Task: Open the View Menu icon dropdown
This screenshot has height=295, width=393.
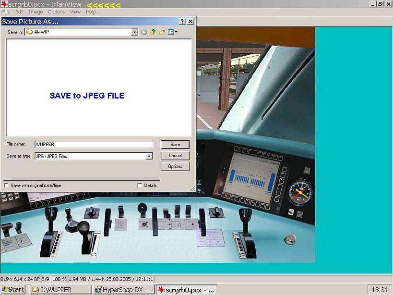Action: (x=172, y=32)
